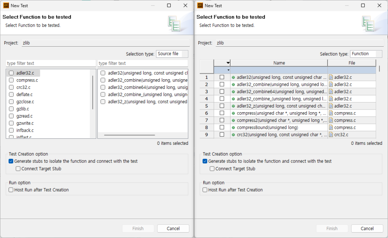The width and height of the screenshot is (388, 238).
Task: Click filter text field above source file list
Action: pyautogui.click(x=51, y=63)
